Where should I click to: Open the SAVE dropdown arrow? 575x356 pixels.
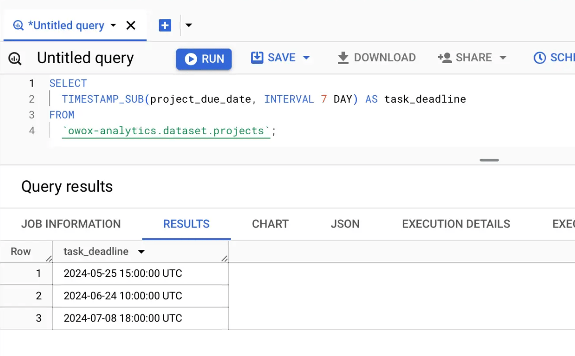click(x=307, y=58)
